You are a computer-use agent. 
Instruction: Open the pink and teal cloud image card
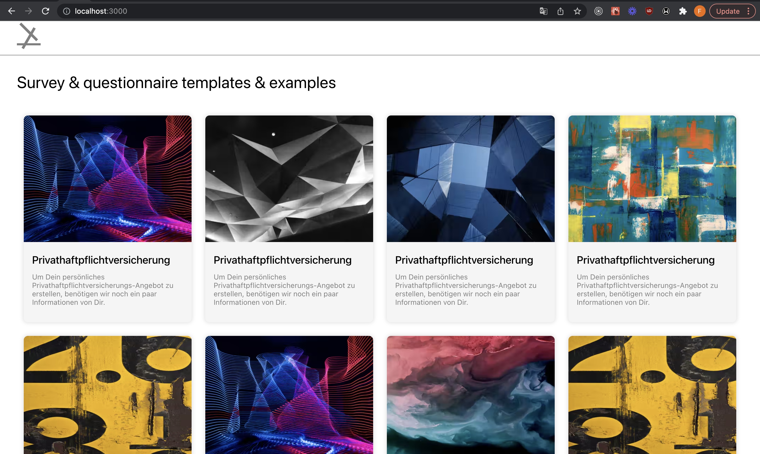click(x=471, y=395)
